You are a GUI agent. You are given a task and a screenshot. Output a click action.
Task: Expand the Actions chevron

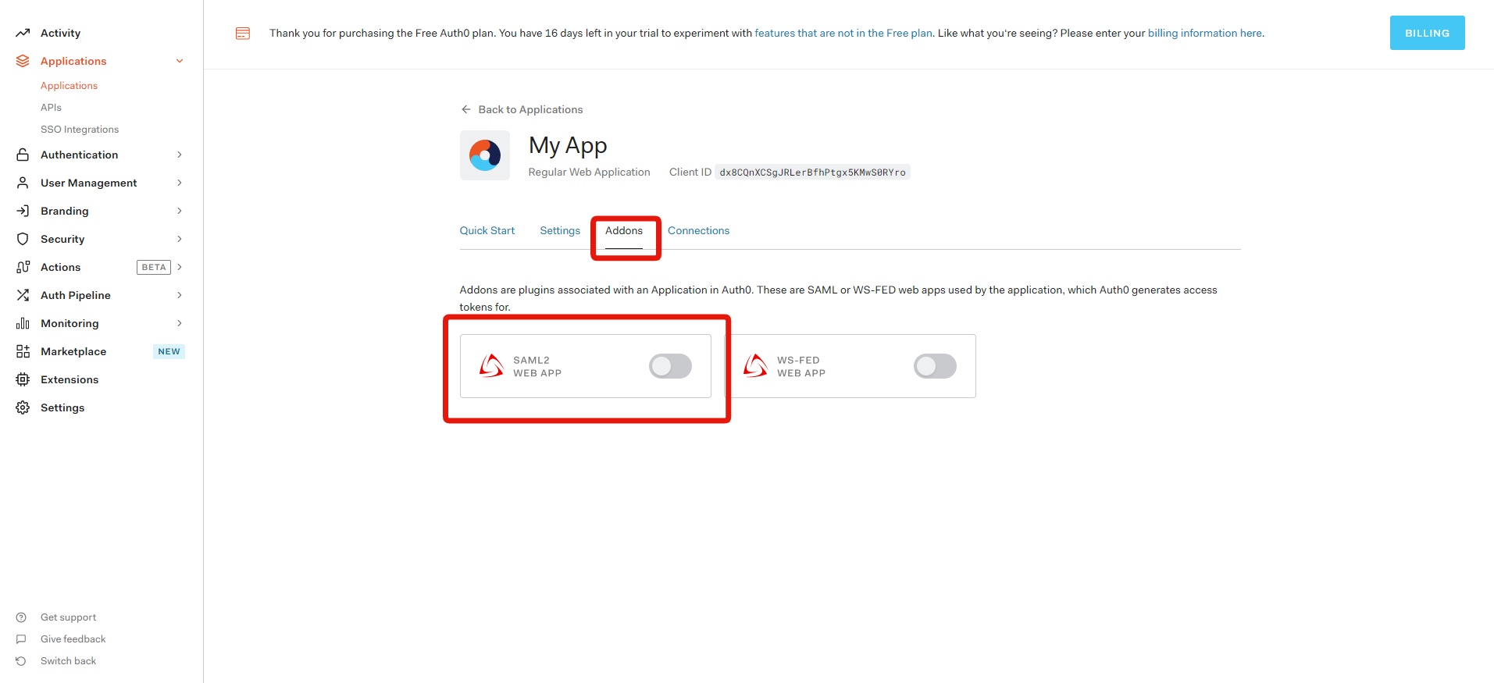pos(180,267)
